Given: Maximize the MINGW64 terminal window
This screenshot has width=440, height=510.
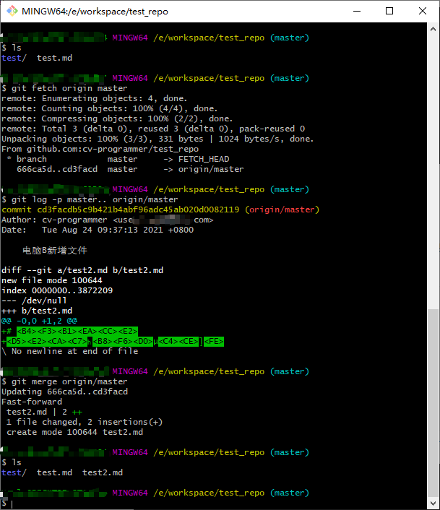Looking at the screenshot, I should click(x=389, y=11).
